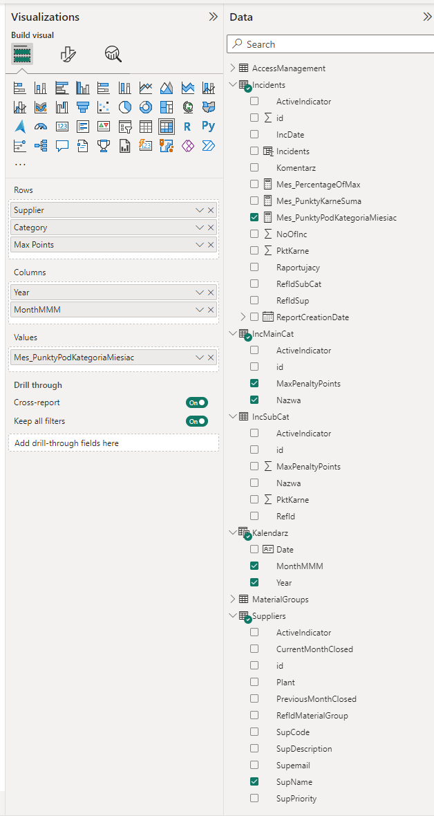434x816 pixels.
Task: Add an R script visual
Action: point(188,127)
